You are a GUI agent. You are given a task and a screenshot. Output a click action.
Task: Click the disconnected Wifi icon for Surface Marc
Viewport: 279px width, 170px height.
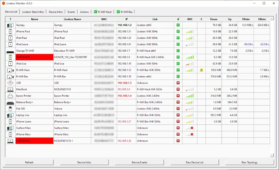190,128
